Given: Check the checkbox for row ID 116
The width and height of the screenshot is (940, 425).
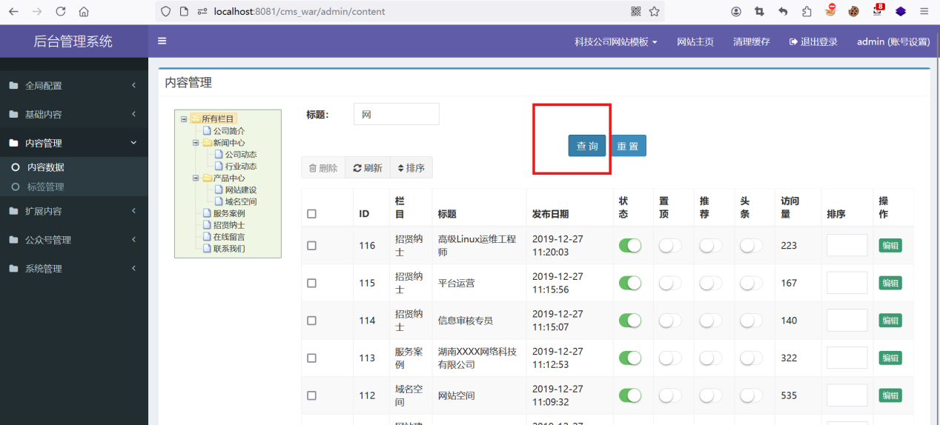Looking at the screenshot, I should (x=311, y=246).
